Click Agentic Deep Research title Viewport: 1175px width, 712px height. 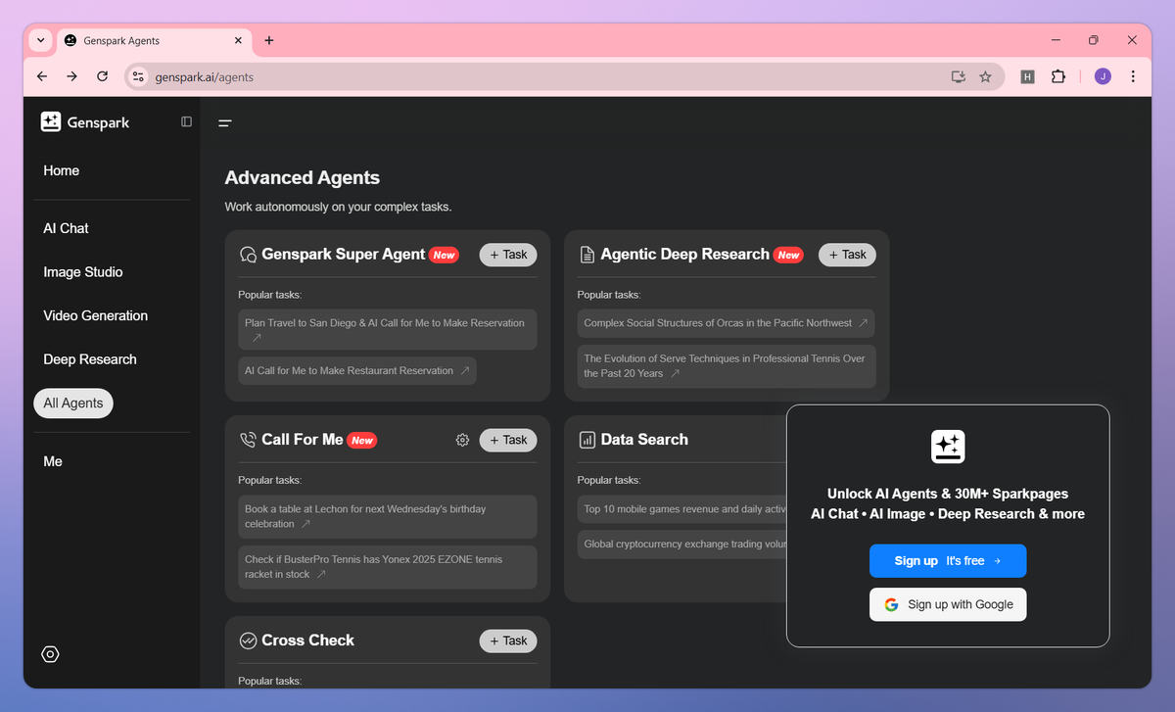[685, 255]
